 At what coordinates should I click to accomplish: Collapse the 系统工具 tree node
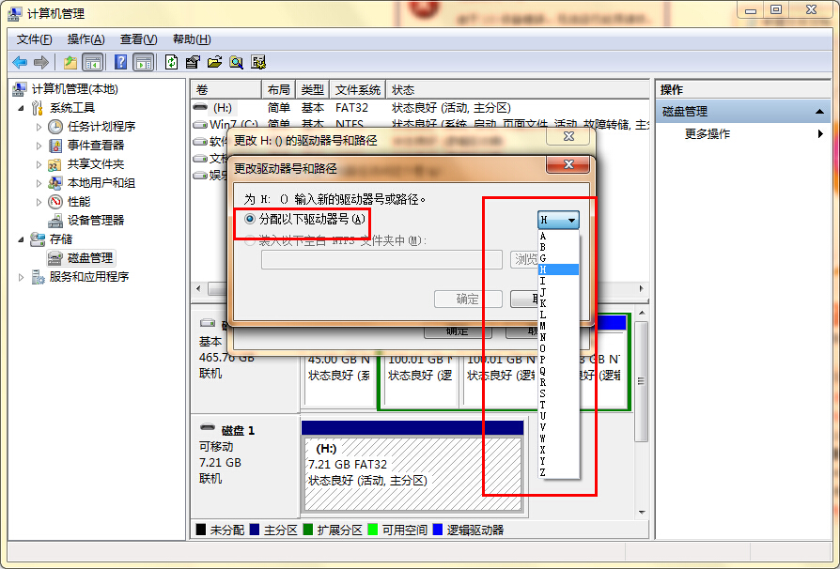pyautogui.click(x=22, y=108)
